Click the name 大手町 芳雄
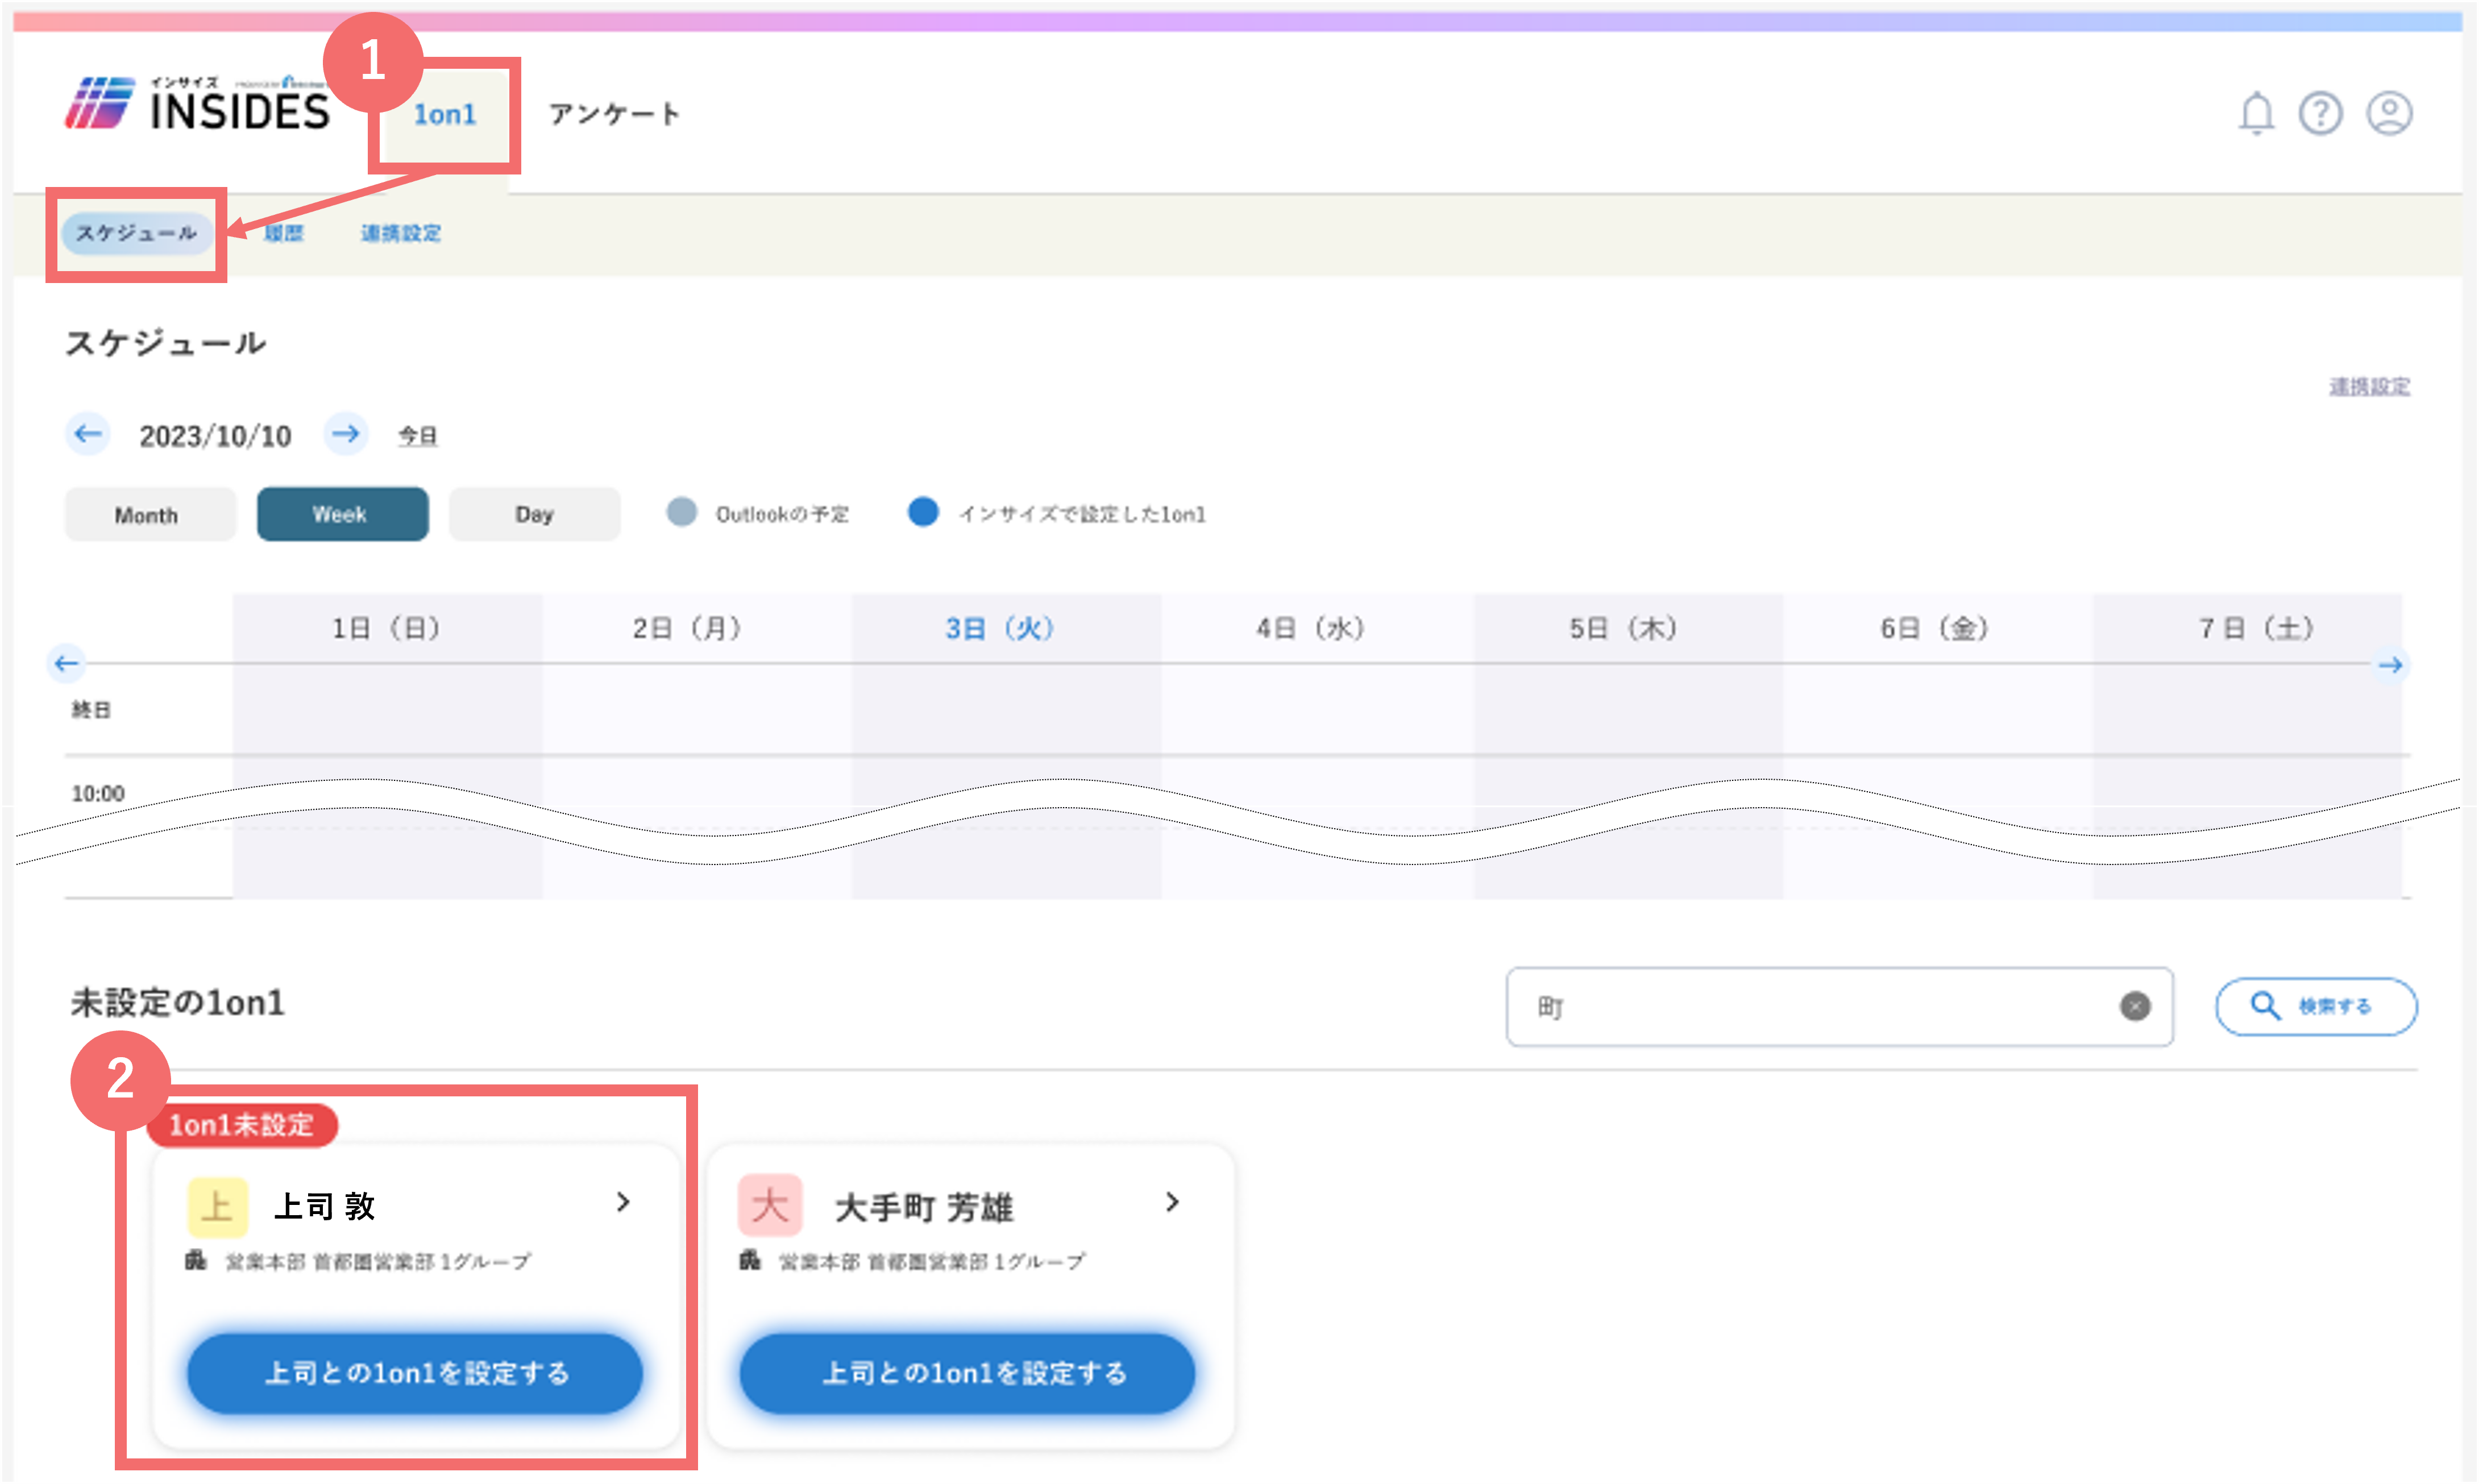 point(924,1207)
